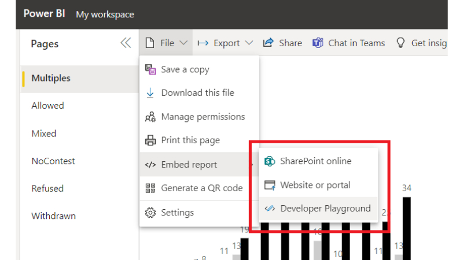Click the QR code icon
This screenshot has width=463, height=260.
pos(150,188)
